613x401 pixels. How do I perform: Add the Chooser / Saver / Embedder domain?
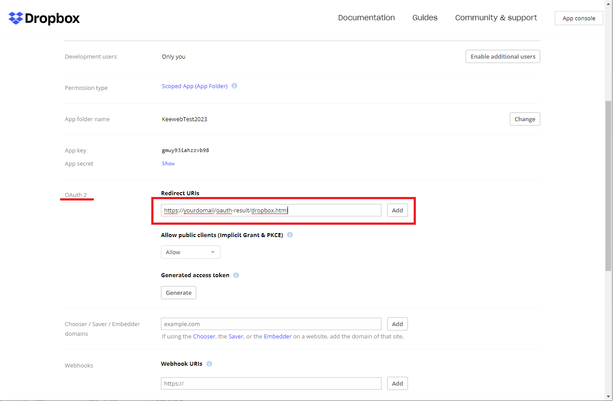click(397, 324)
